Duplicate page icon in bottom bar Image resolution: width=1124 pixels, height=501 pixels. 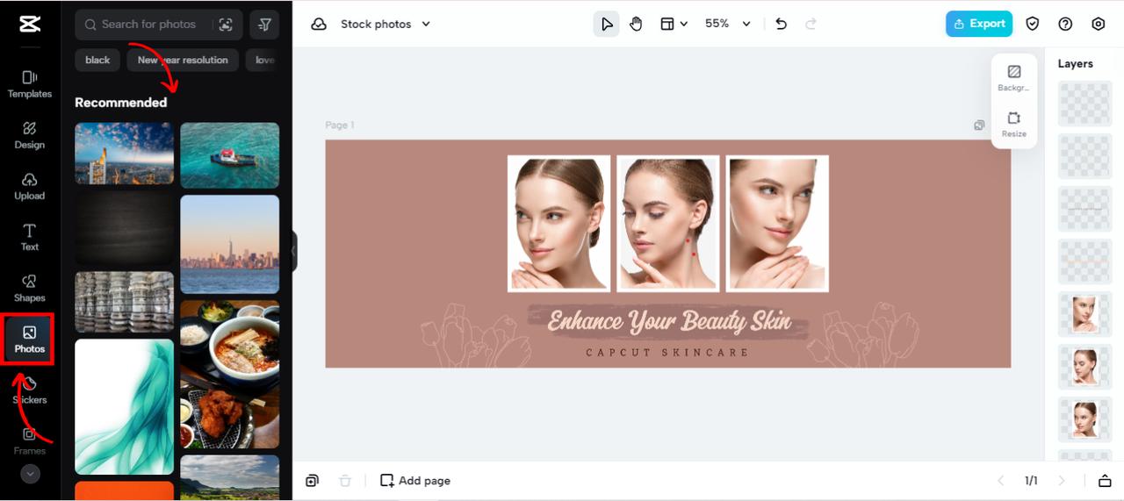pos(312,481)
